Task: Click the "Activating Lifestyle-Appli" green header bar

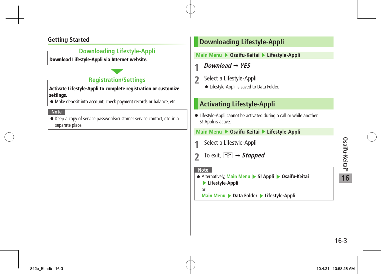Action: pyautogui.click(x=264, y=104)
